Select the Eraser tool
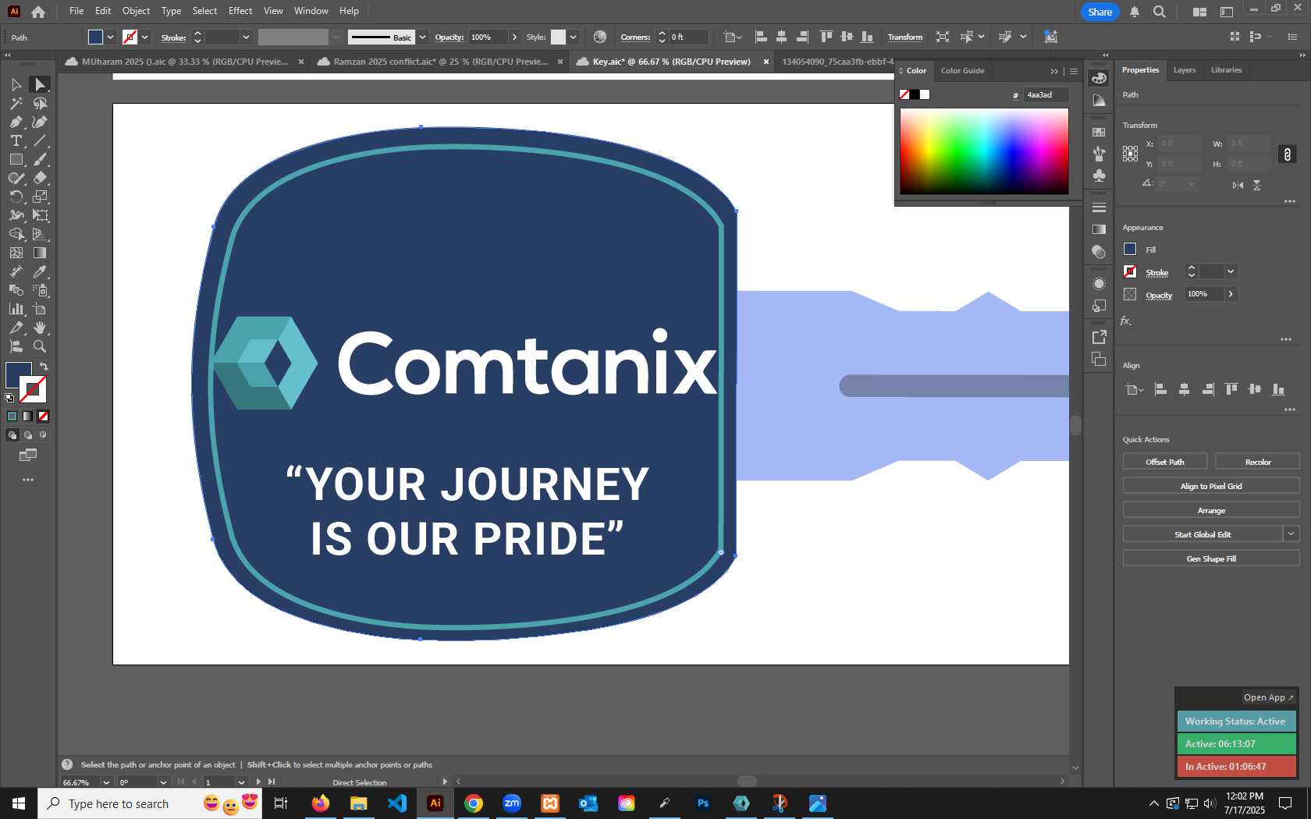 (40, 178)
